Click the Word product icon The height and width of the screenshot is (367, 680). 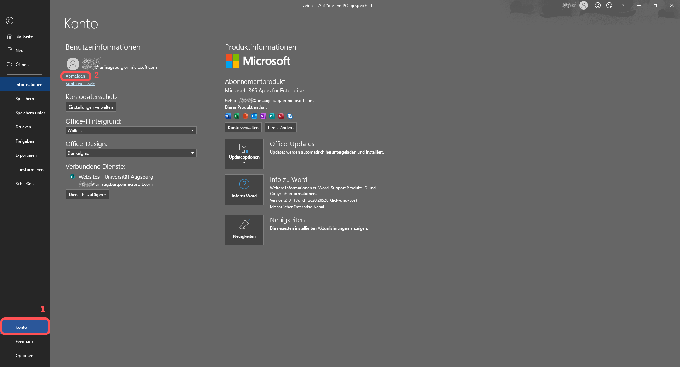[x=228, y=116]
